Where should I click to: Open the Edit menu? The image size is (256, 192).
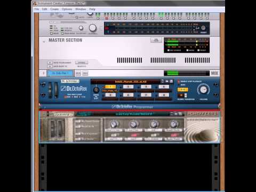pyautogui.click(x=44, y=9)
